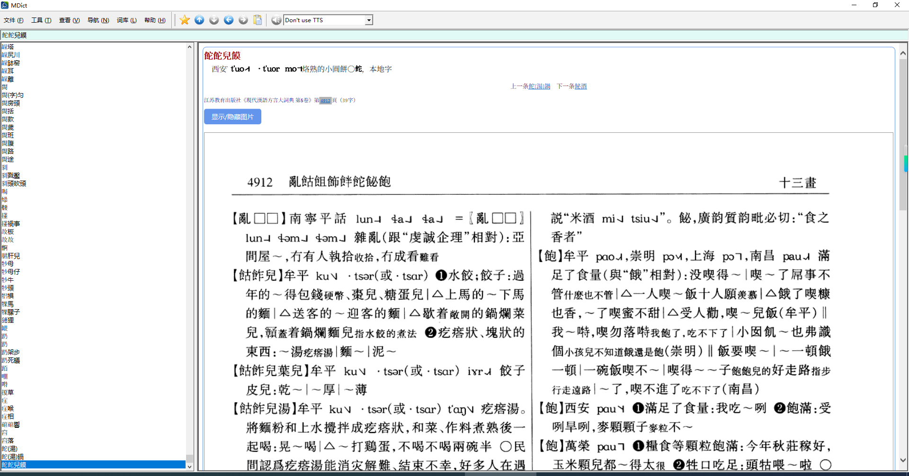Click the gray forward arrow icon
Viewport: 909px width, 476px height.
pyautogui.click(x=243, y=20)
